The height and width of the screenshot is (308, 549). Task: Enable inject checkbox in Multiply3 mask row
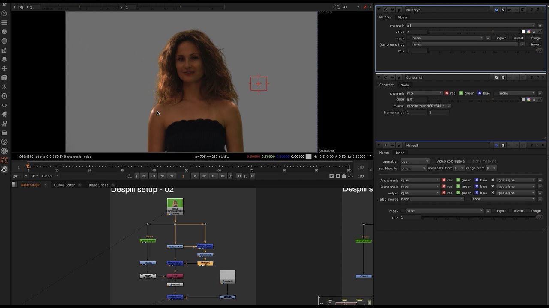pyautogui.click(x=494, y=38)
